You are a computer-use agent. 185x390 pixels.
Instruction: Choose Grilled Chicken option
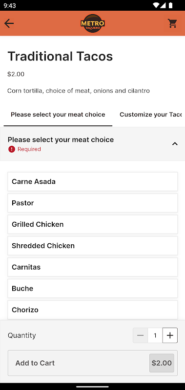point(93,224)
